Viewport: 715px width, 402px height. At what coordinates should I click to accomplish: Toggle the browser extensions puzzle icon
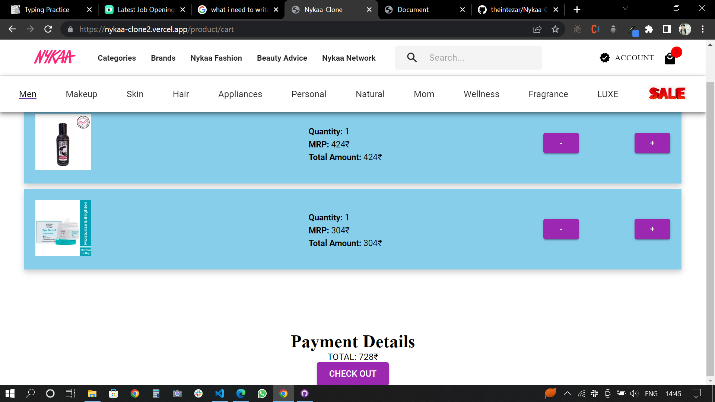click(x=649, y=29)
